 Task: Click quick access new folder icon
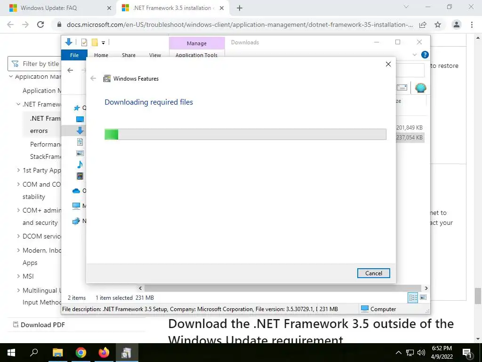tap(95, 42)
